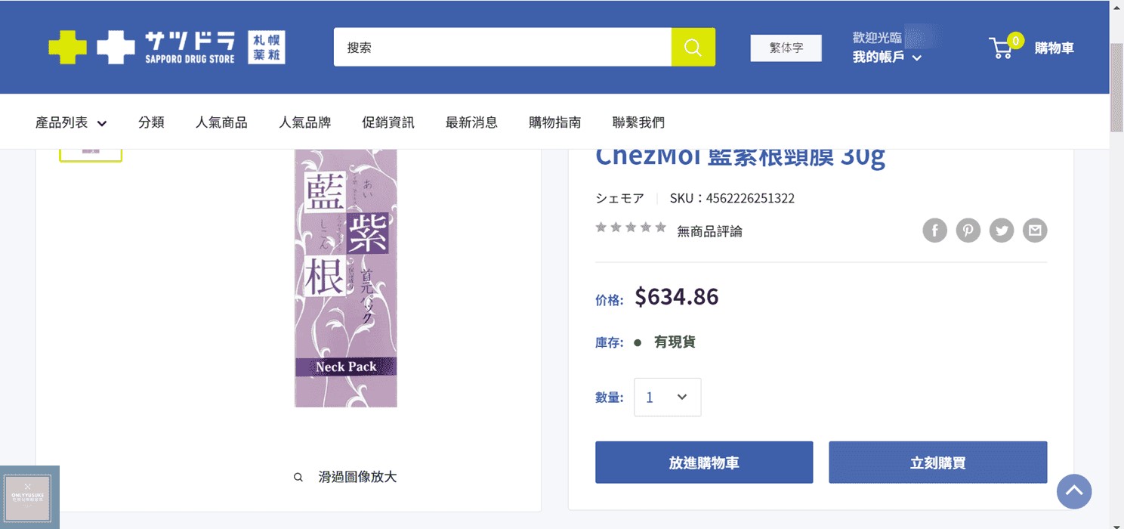Go to 購物指南 menu item
Image resolution: width=1124 pixels, height=529 pixels.
click(554, 122)
